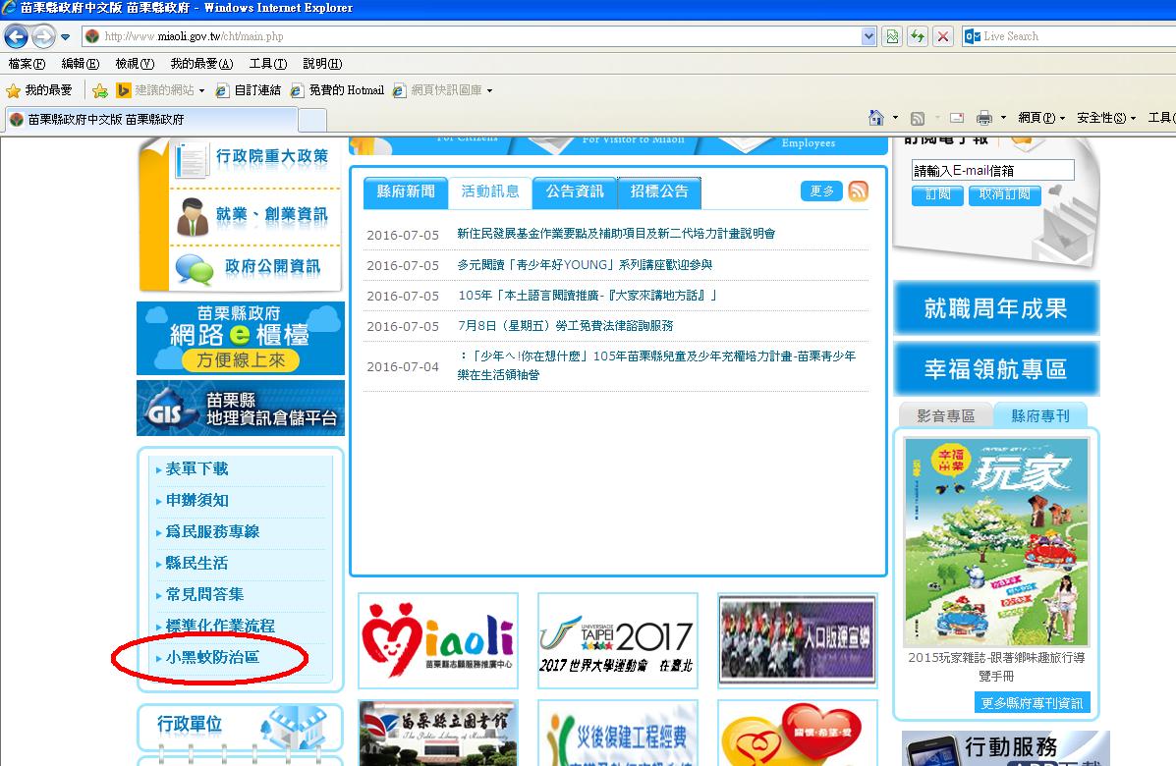Expand the recent pages dropdown arrow
The height and width of the screenshot is (766, 1176).
[x=65, y=37]
